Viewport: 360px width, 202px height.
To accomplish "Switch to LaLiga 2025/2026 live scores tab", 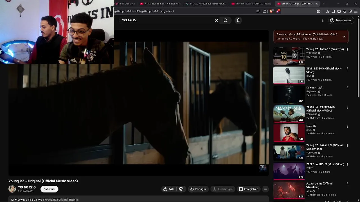I will 206,4.
